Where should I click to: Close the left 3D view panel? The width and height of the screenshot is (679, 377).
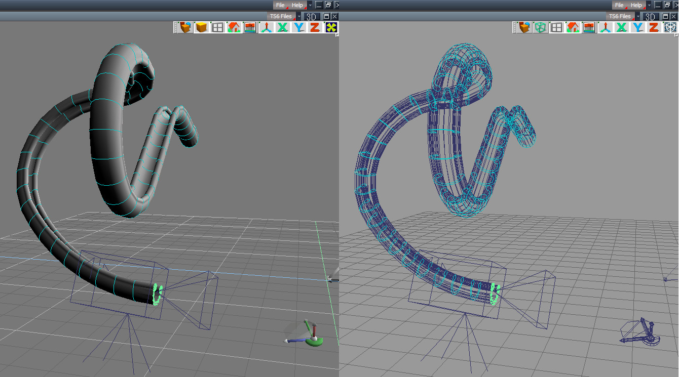click(x=335, y=16)
